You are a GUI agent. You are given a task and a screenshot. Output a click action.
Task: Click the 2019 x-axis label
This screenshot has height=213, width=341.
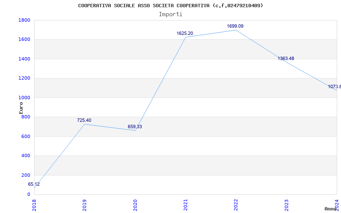coord(84,205)
